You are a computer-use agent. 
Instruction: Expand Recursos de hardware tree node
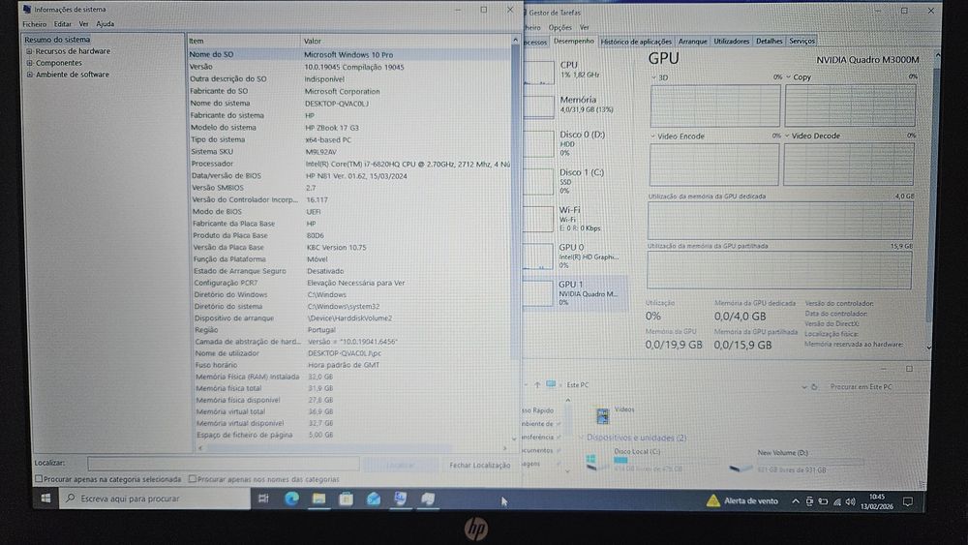29,51
